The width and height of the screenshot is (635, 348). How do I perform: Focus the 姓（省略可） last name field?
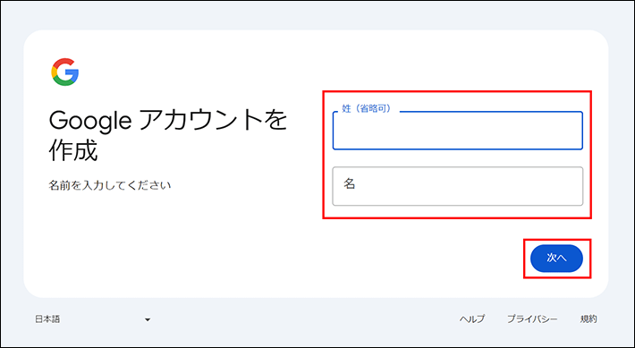[458, 131]
